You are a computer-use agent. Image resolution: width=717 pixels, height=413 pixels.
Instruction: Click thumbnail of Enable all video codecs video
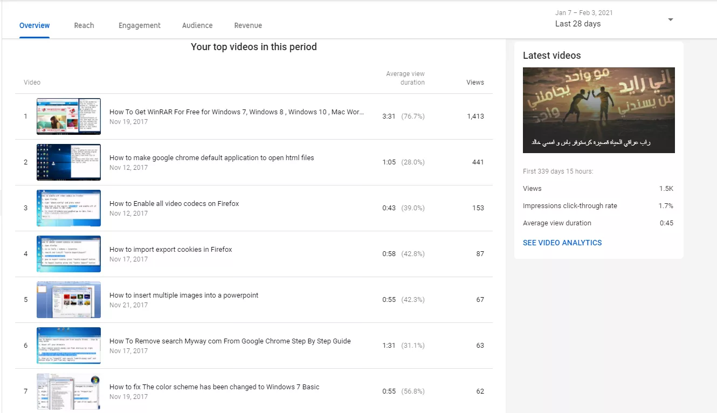point(68,208)
